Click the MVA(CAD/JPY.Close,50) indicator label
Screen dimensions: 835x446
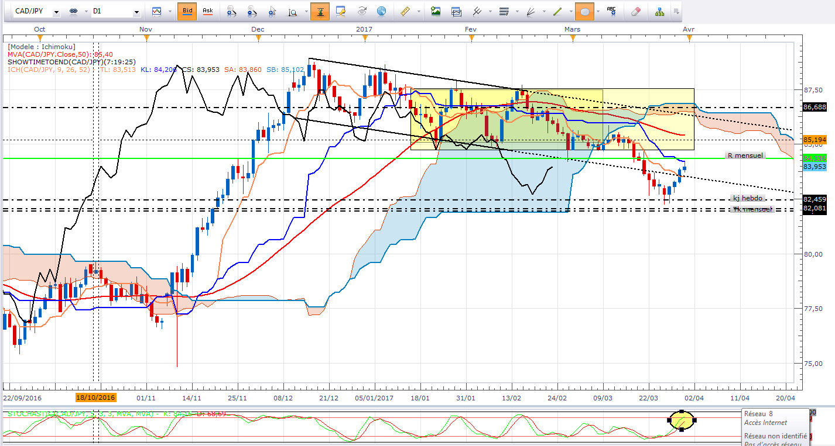(x=60, y=54)
